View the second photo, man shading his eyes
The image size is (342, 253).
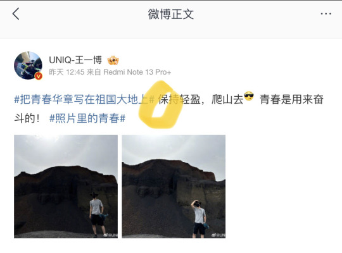[174, 187]
